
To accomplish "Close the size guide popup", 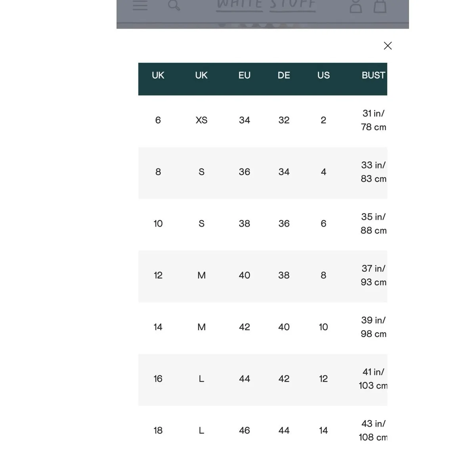I will 388,46.
